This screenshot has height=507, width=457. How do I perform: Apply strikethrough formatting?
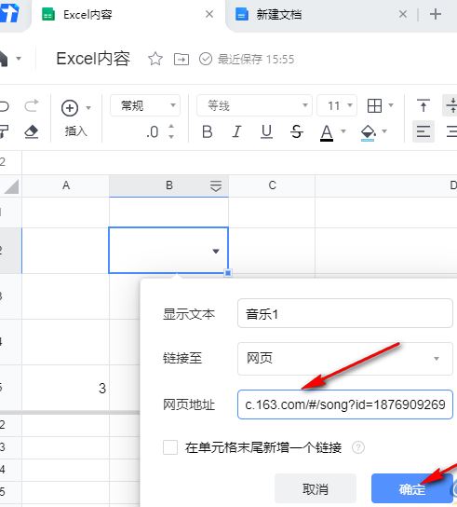[297, 132]
